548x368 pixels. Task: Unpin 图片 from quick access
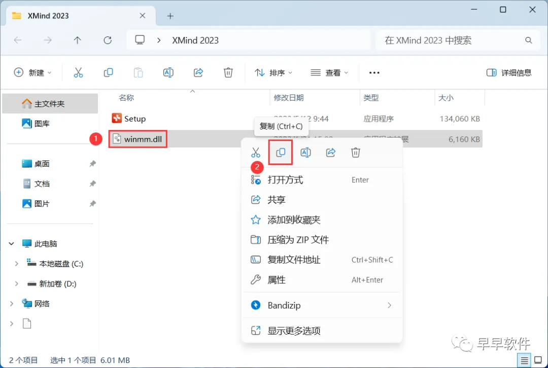coord(92,204)
